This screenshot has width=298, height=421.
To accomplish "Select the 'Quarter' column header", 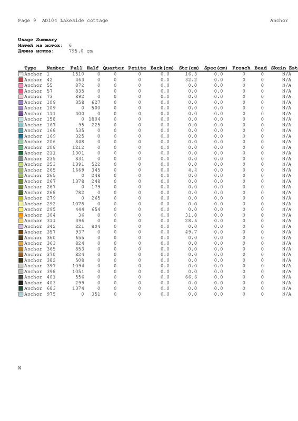I will pos(113,68).
